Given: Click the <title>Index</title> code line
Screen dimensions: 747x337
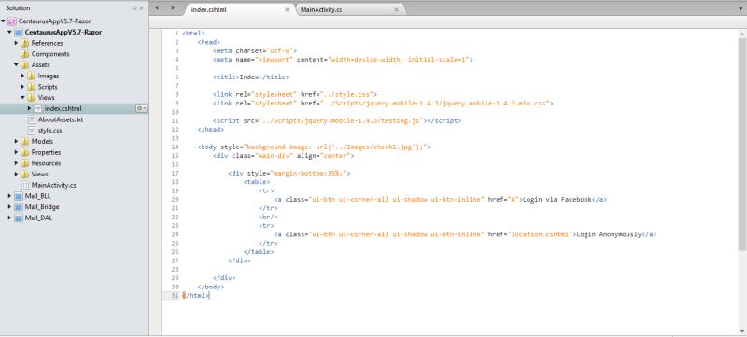Looking at the screenshot, I should click(x=250, y=77).
